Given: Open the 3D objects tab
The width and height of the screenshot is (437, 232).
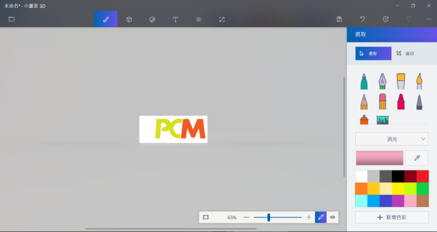Looking at the screenshot, I should click(129, 19).
